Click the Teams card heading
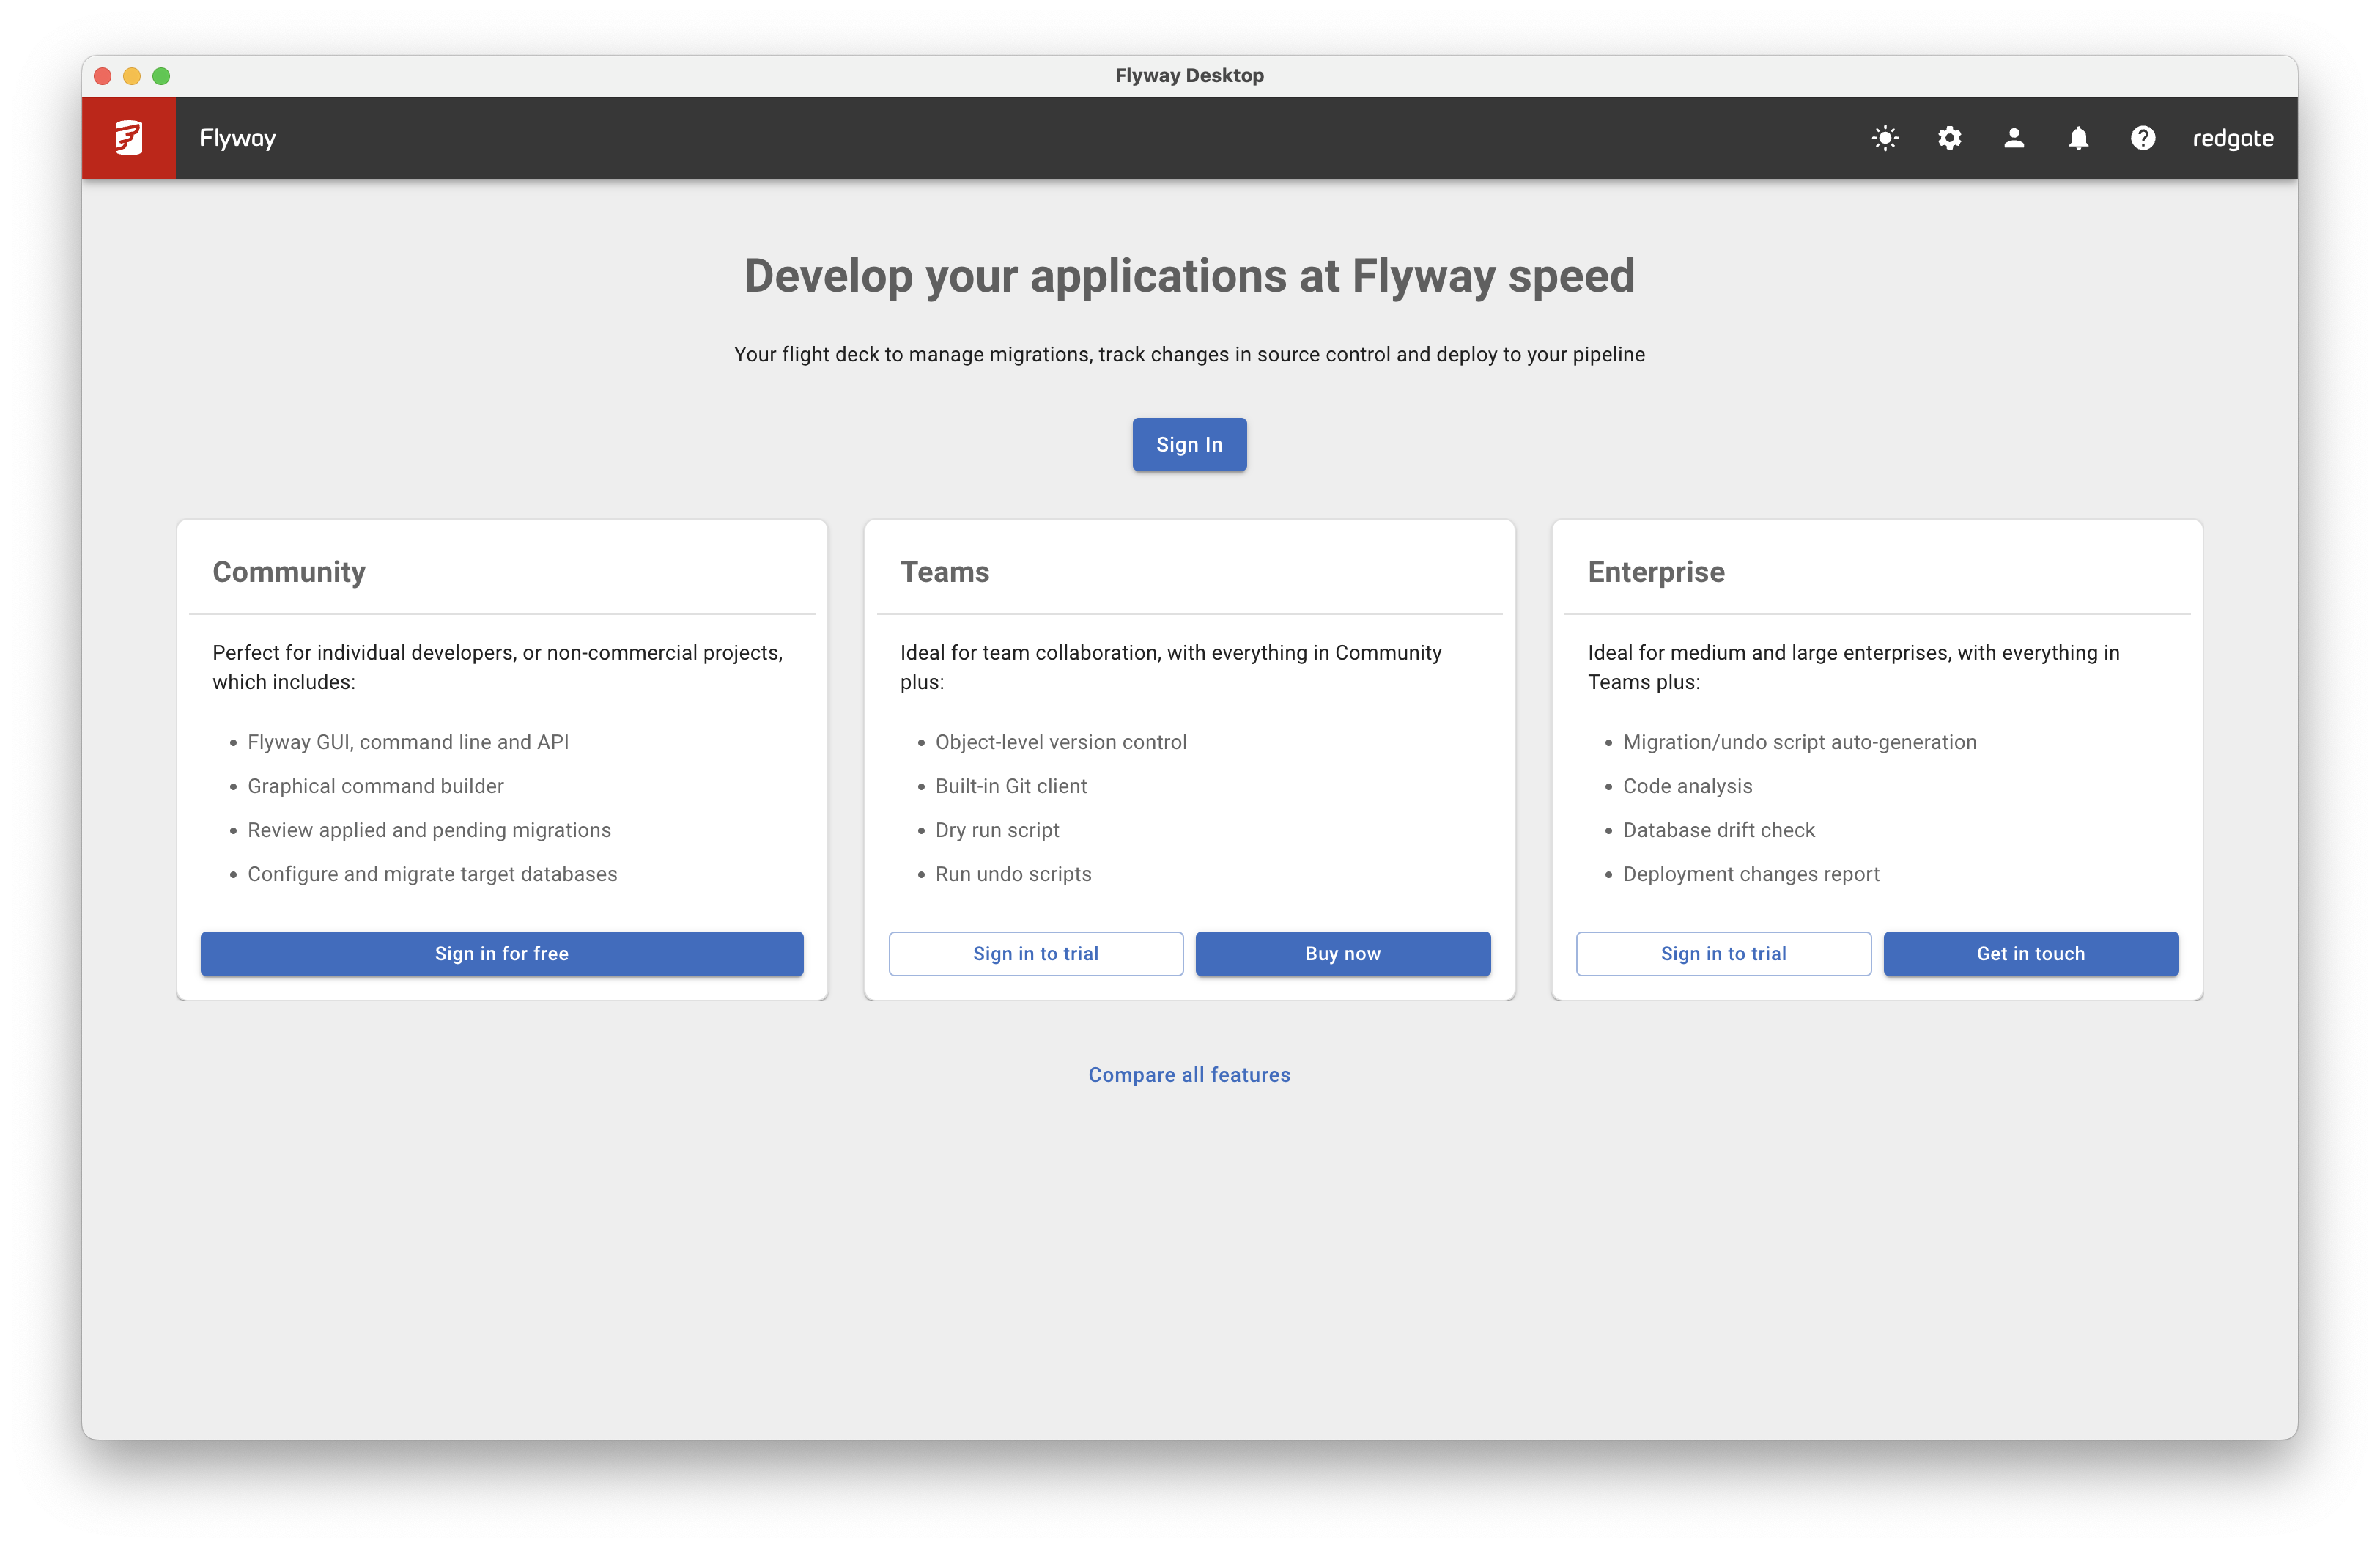Image resolution: width=2380 pixels, height=1548 pixels. 944,571
